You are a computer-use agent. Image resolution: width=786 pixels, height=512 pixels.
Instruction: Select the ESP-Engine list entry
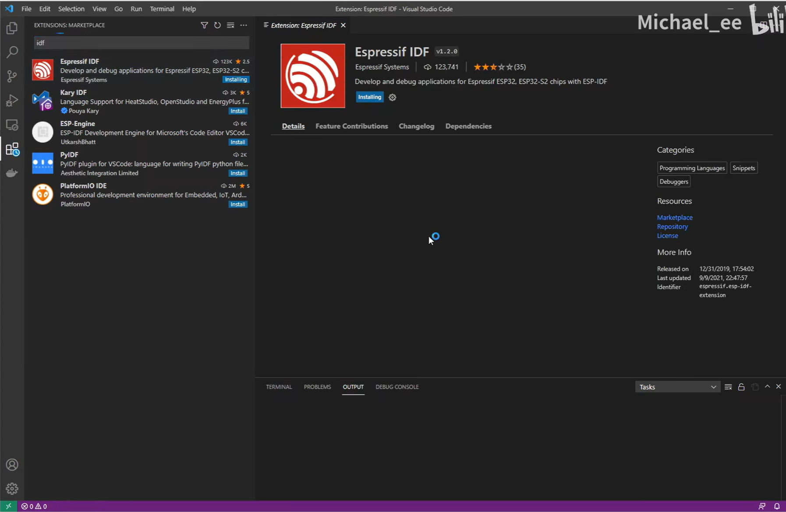click(140, 133)
